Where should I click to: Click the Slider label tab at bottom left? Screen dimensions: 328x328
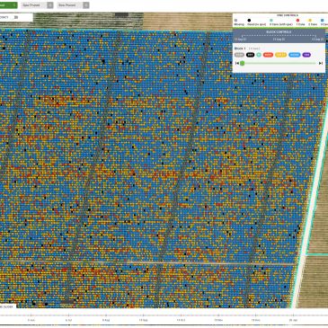coord(8,306)
